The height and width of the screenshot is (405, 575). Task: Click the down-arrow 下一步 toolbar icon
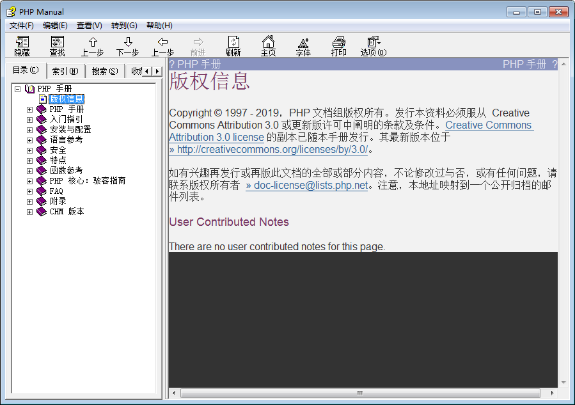128,42
